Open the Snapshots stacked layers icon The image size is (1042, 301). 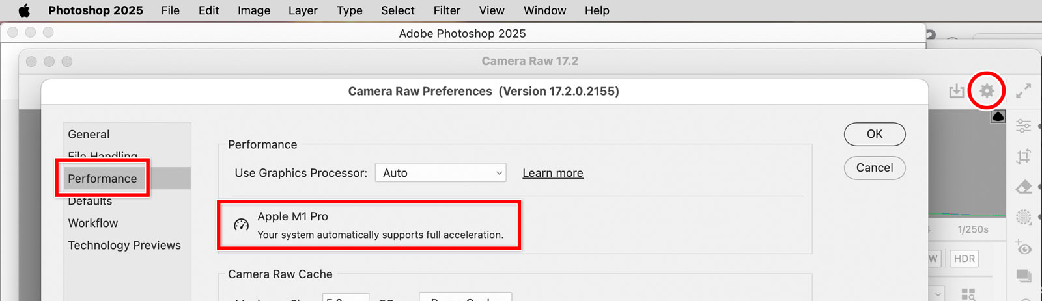[x=1023, y=276]
